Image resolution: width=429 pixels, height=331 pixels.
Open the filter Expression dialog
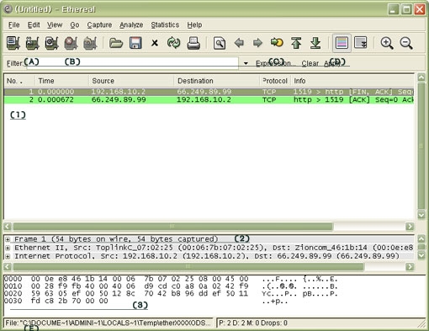[x=276, y=63]
